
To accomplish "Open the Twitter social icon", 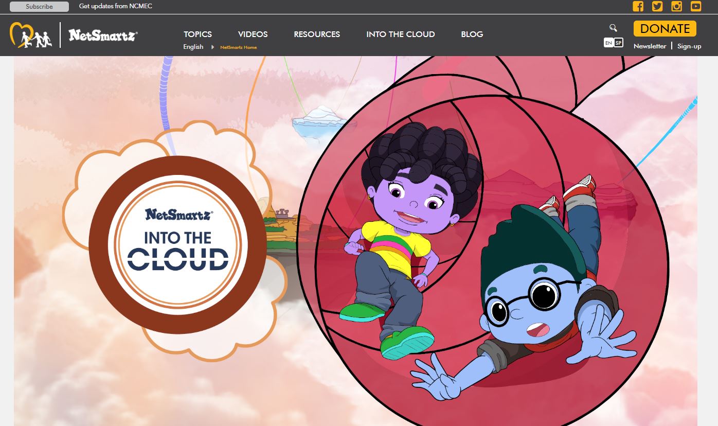I will point(657,6).
